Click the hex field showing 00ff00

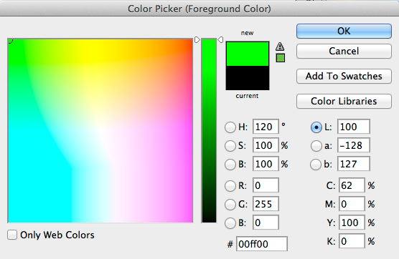click(262, 244)
